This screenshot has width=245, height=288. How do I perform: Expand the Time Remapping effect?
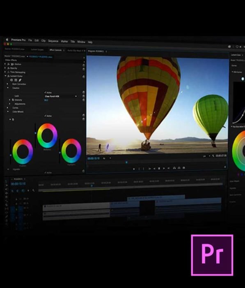click(5, 72)
